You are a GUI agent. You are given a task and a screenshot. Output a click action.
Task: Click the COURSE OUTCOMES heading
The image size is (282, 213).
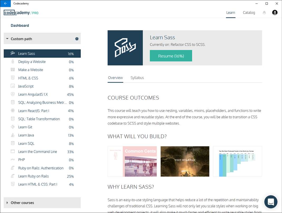133,98
